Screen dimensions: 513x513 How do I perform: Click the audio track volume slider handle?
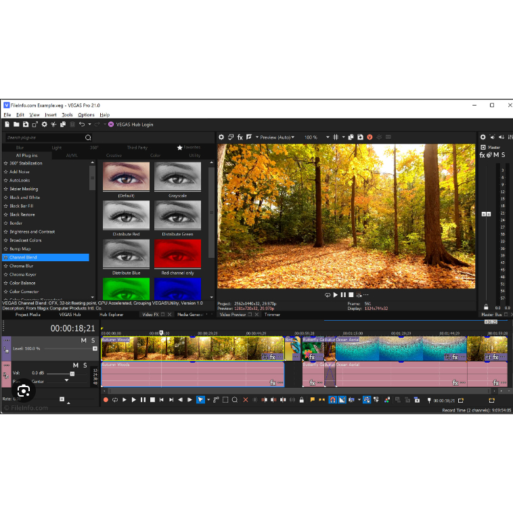point(72,373)
